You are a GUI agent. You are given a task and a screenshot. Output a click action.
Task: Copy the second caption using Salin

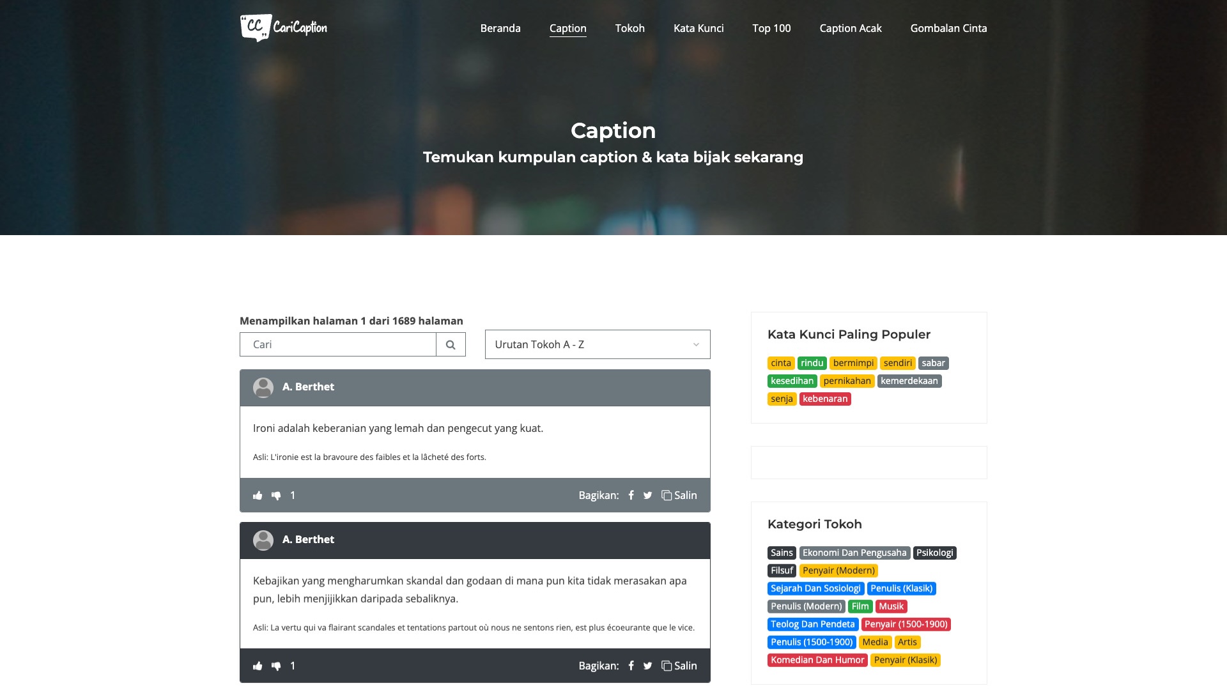(x=680, y=665)
